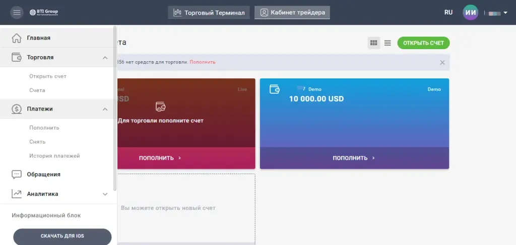Screen dimensions: 516x245
Task: Switch to grid view of accounts
Action: pyautogui.click(x=373, y=43)
